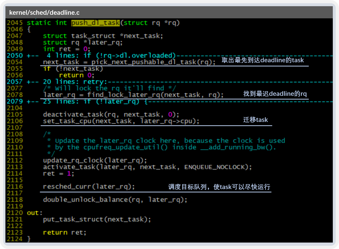
Task: Select the highlighted function name push_dl_task
Action: [95, 23]
